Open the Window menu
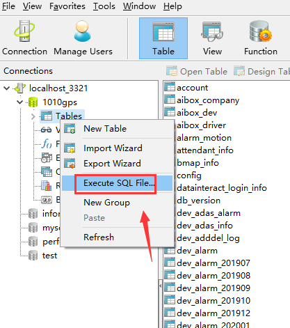This screenshot has width=290, height=328. [x=139, y=6]
